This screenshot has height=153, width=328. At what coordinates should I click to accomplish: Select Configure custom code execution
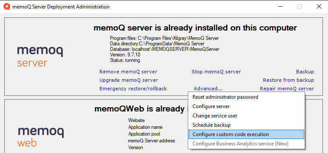(246, 134)
